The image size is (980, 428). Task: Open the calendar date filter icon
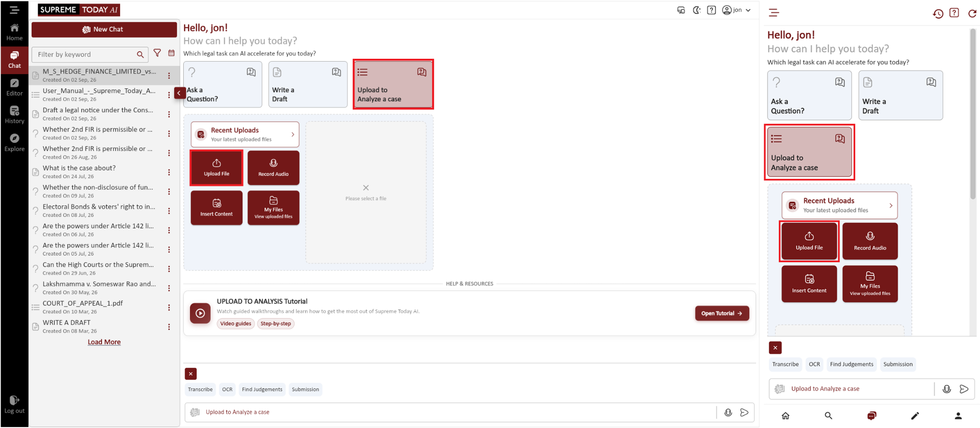click(171, 53)
